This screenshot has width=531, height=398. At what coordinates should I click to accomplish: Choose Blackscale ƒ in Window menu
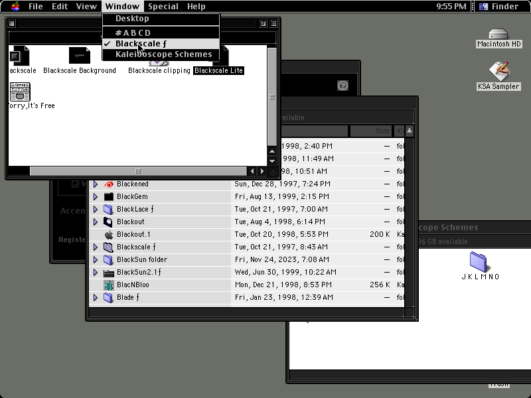coord(161,44)
